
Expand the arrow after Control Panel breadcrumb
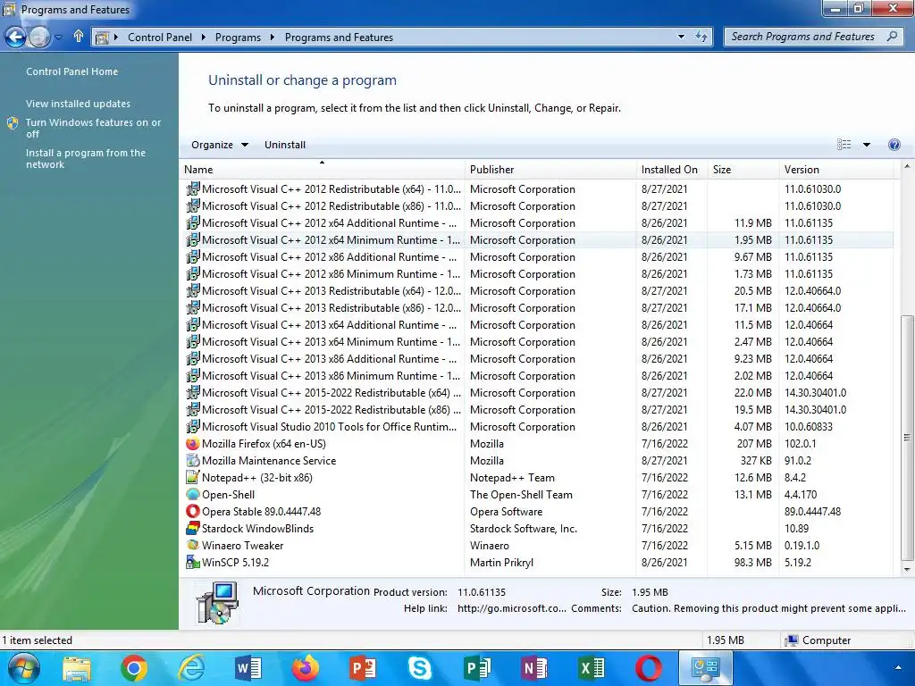click(203, 38)
